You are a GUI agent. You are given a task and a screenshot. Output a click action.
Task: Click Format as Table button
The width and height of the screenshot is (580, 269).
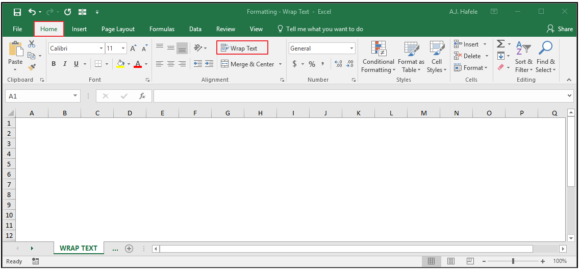tap(411, 57)
